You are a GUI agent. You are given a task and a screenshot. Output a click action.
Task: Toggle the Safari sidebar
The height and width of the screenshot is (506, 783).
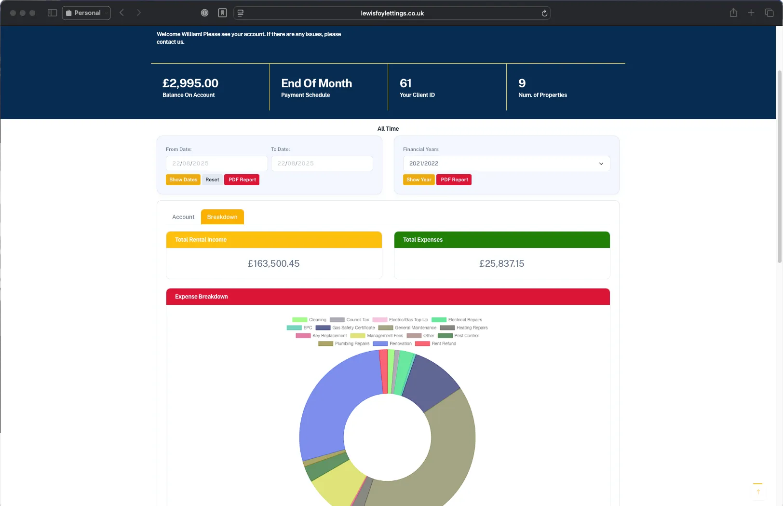(x=52, y=13)
